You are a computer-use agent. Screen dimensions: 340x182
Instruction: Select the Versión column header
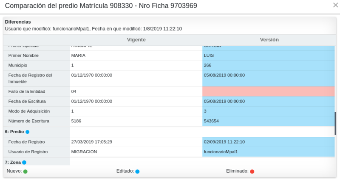[269, 39]
